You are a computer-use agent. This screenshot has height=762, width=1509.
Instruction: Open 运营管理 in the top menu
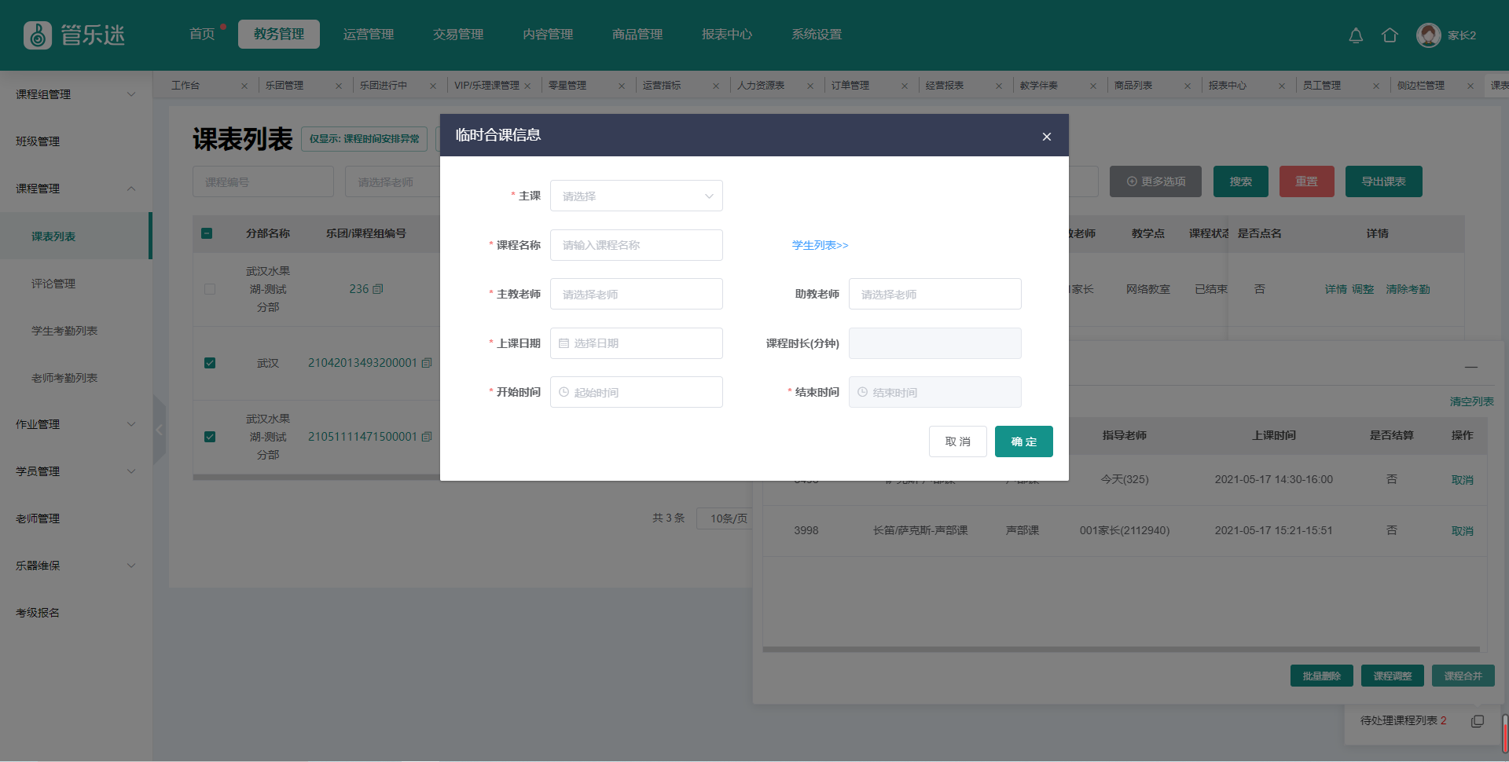[368, 35]
